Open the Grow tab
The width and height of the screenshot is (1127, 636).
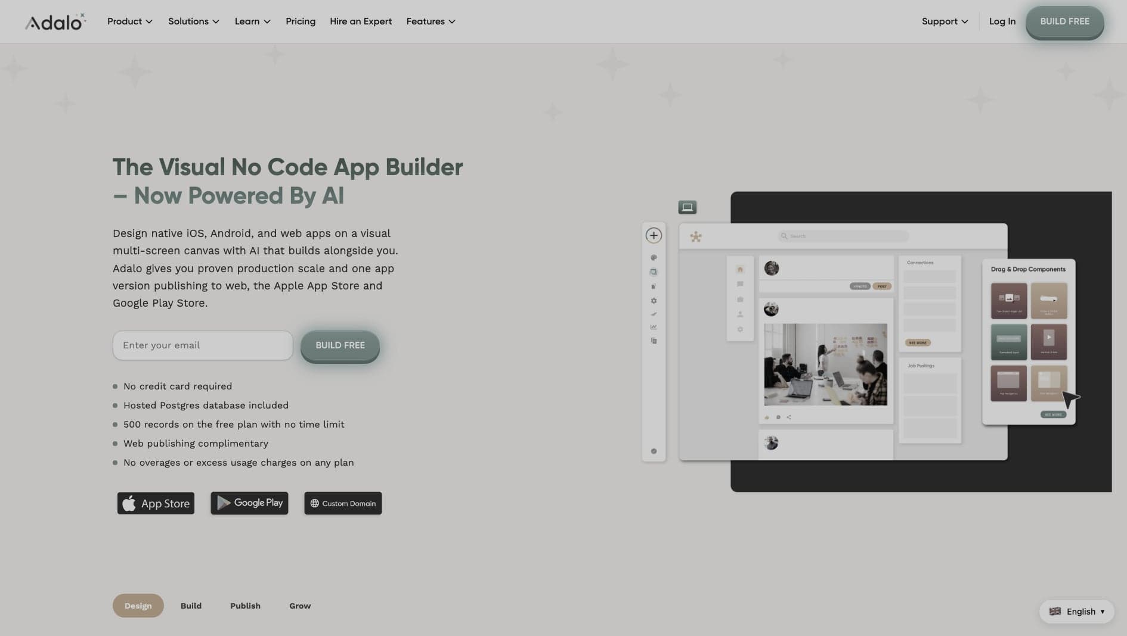(x=300, y=606)
